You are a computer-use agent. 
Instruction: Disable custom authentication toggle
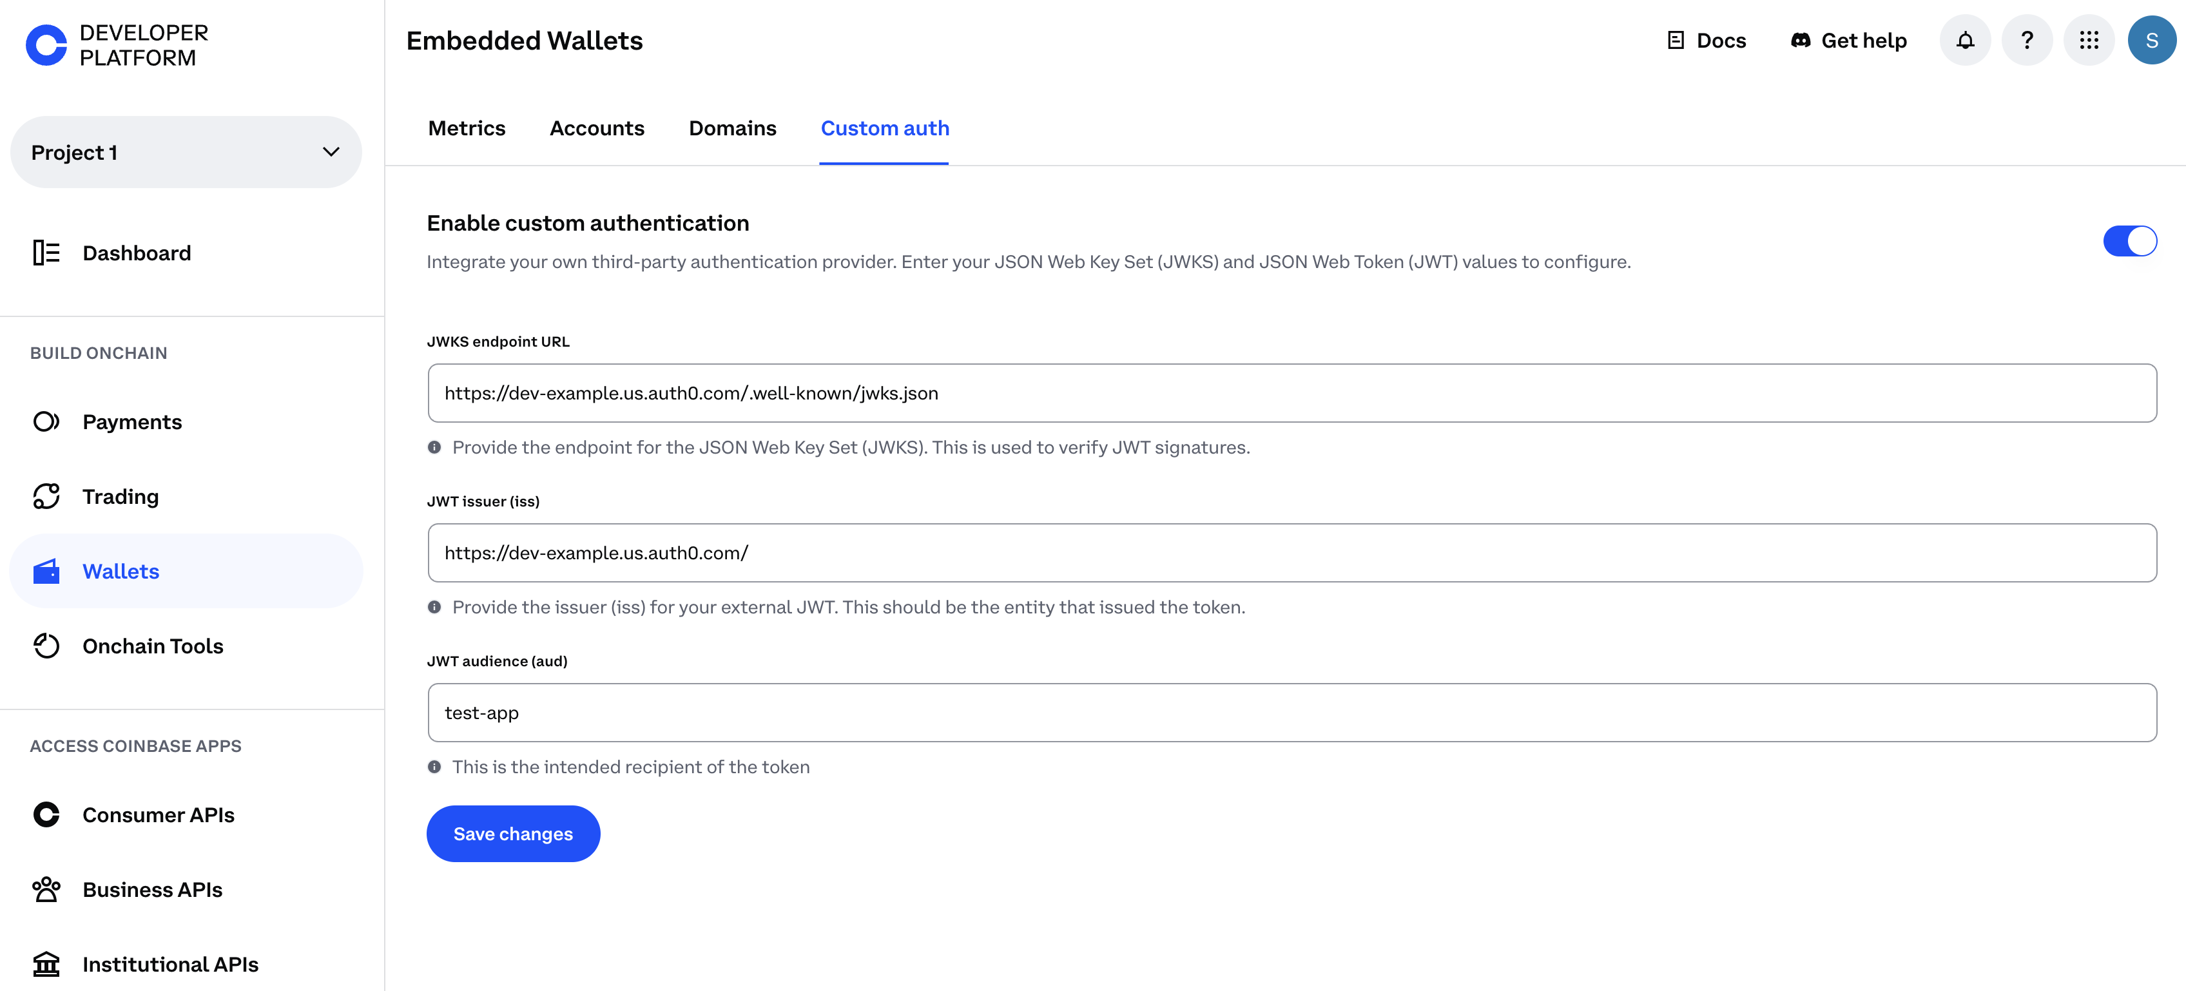[2130, 240]
